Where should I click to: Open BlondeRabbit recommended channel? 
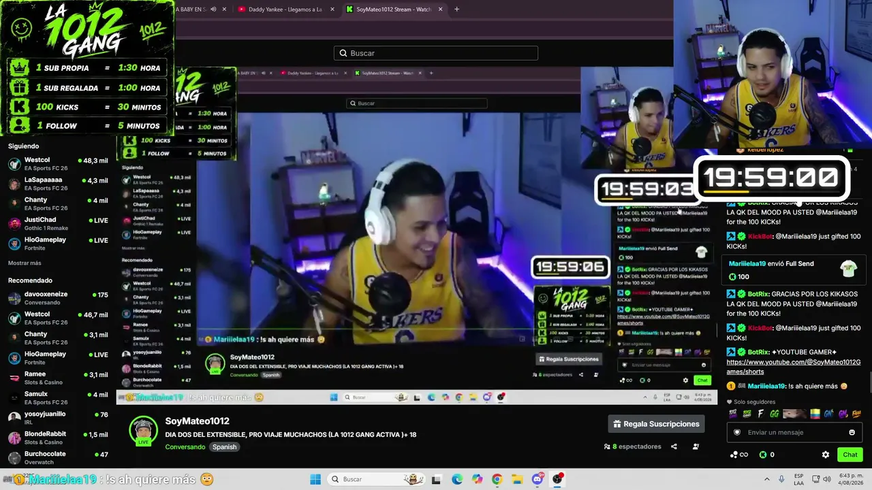click(x=58, y=437)
